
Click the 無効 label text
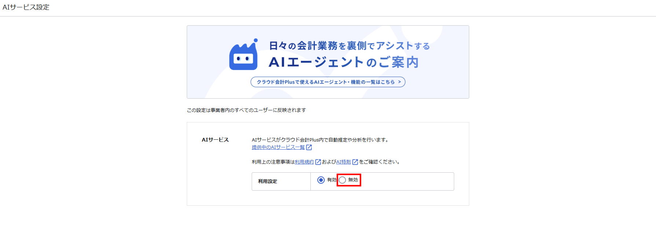tap(353, 180)
